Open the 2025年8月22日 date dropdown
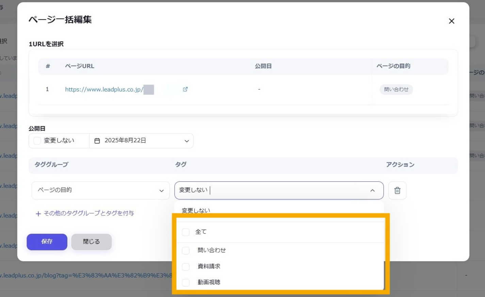The width and height of the screenshot is (485, 297). click(186, 141)
